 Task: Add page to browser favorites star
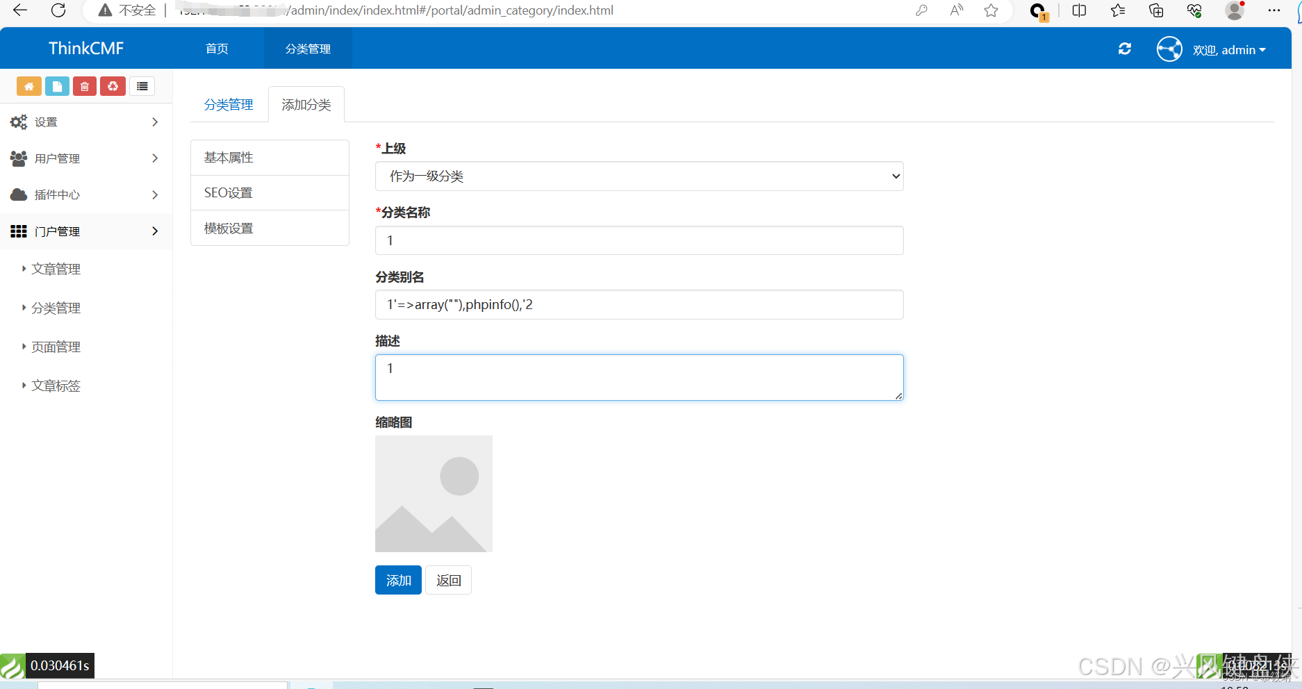click(991, 10)
